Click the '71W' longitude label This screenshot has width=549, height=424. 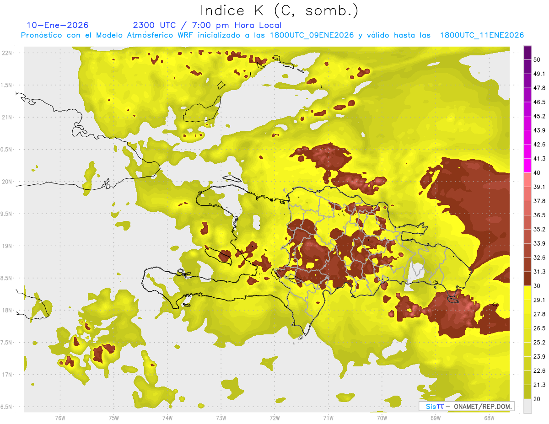point(328,418)
